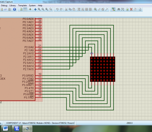152x132 pixels.
Task: Click the Bill of Materials dollar icon
Action: tap(2, 9)
